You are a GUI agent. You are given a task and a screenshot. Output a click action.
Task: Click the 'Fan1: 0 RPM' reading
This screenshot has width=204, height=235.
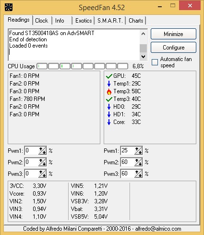coord(24,76)
